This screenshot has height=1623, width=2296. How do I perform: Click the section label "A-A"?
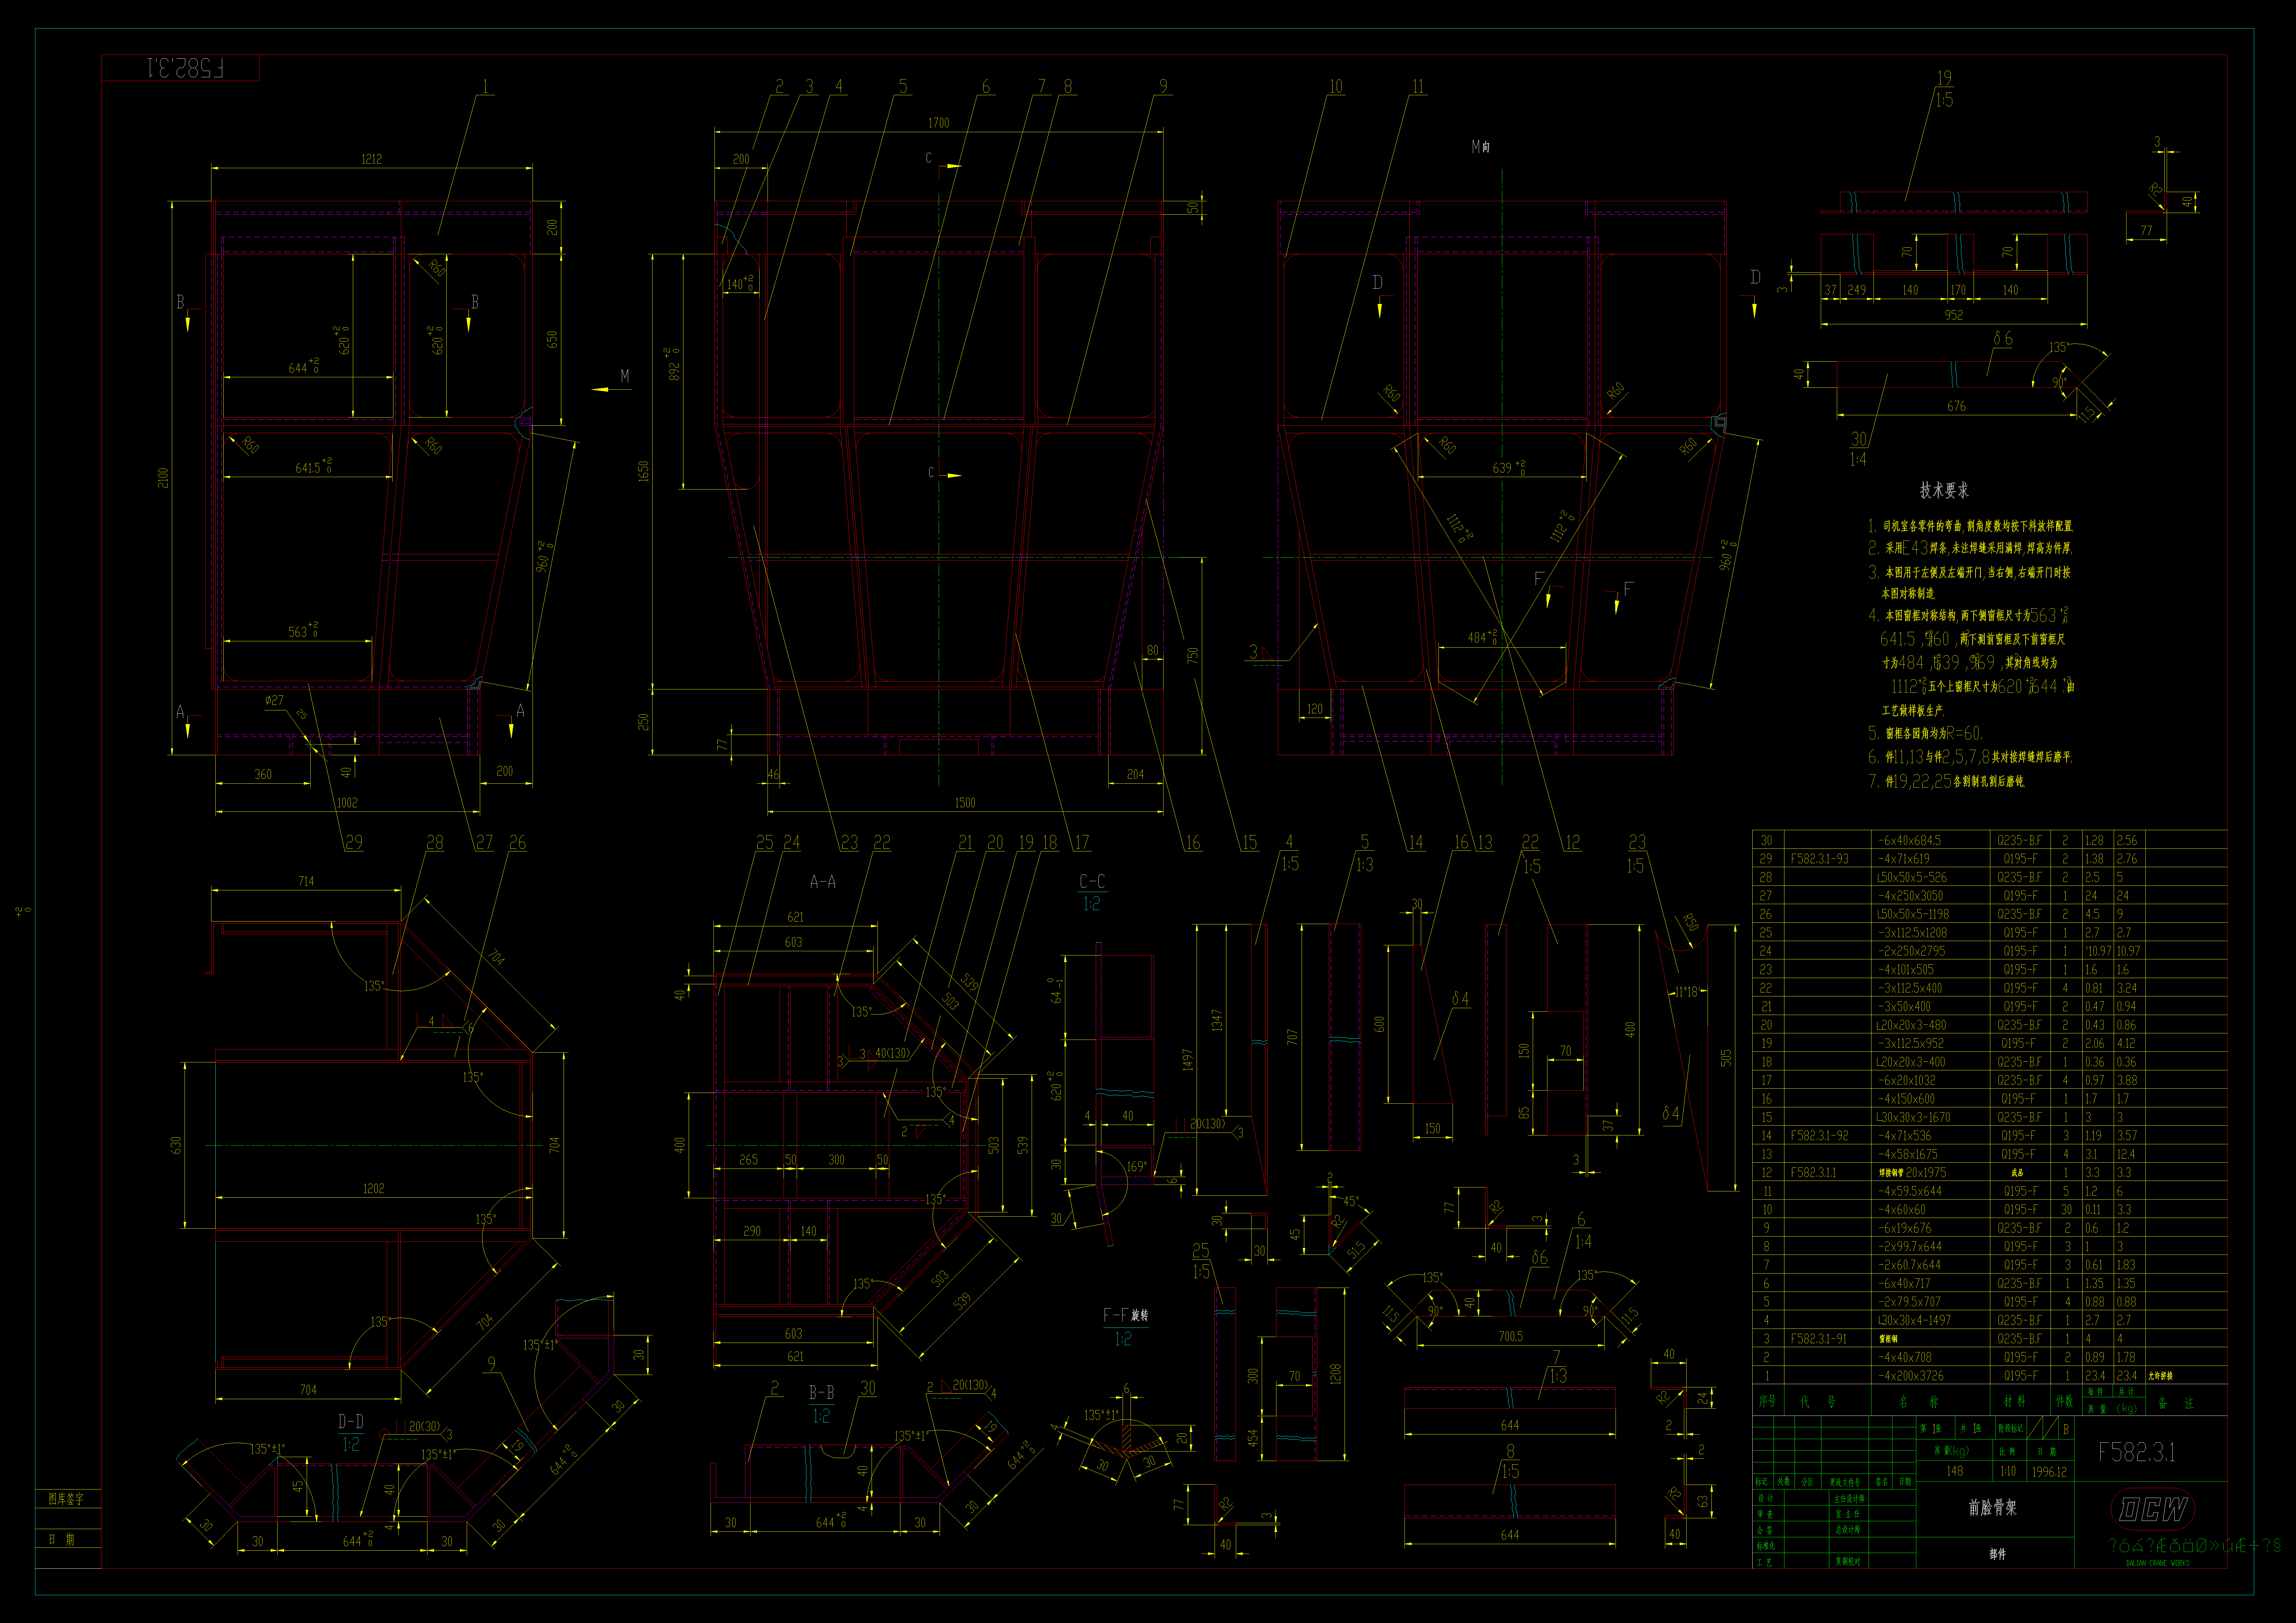pos(823,882)
